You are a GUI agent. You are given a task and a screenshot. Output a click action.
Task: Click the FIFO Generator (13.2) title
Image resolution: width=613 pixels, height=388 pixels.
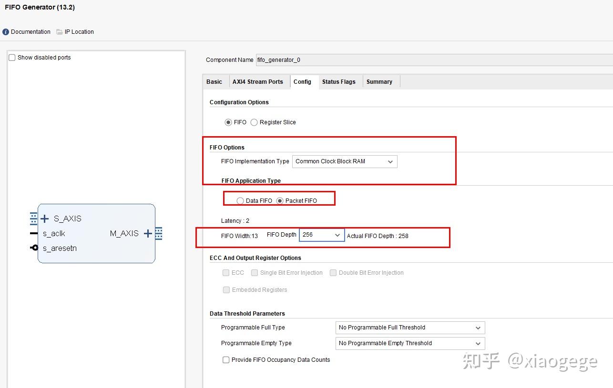[x=40, y=7]
